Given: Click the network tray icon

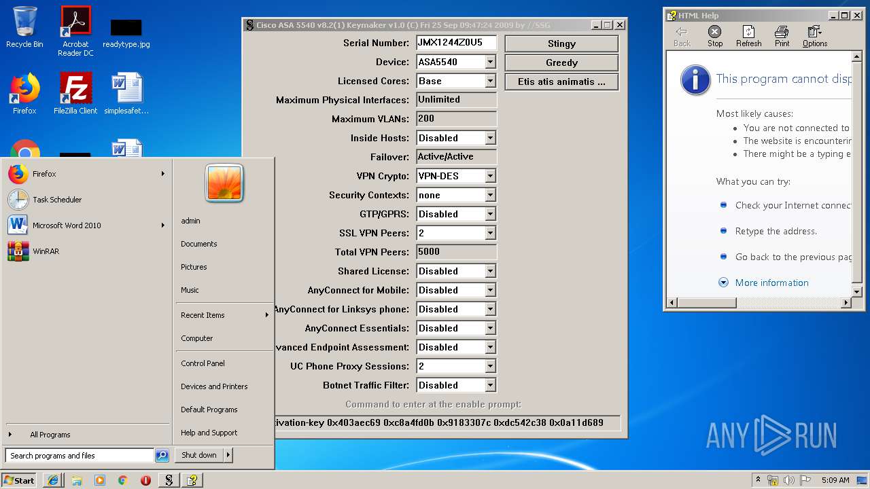Looking at the screenshot, I should point(773,480).
